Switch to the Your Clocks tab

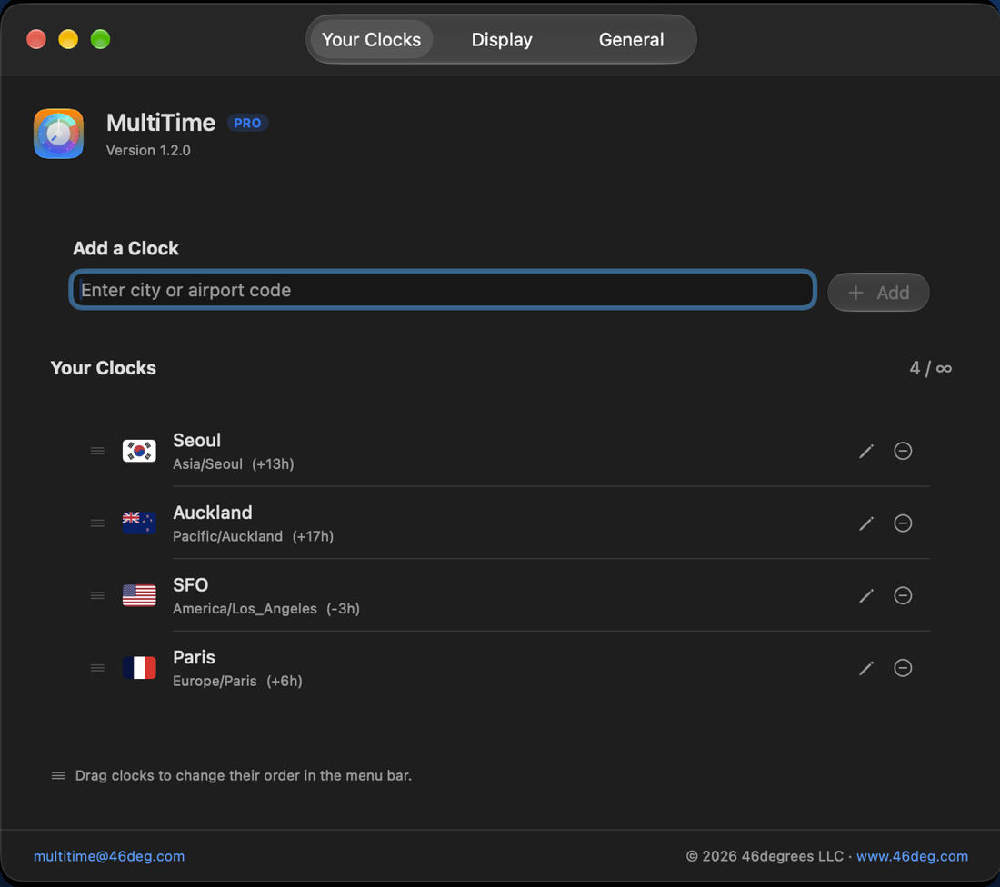click(x=371, y=40)
